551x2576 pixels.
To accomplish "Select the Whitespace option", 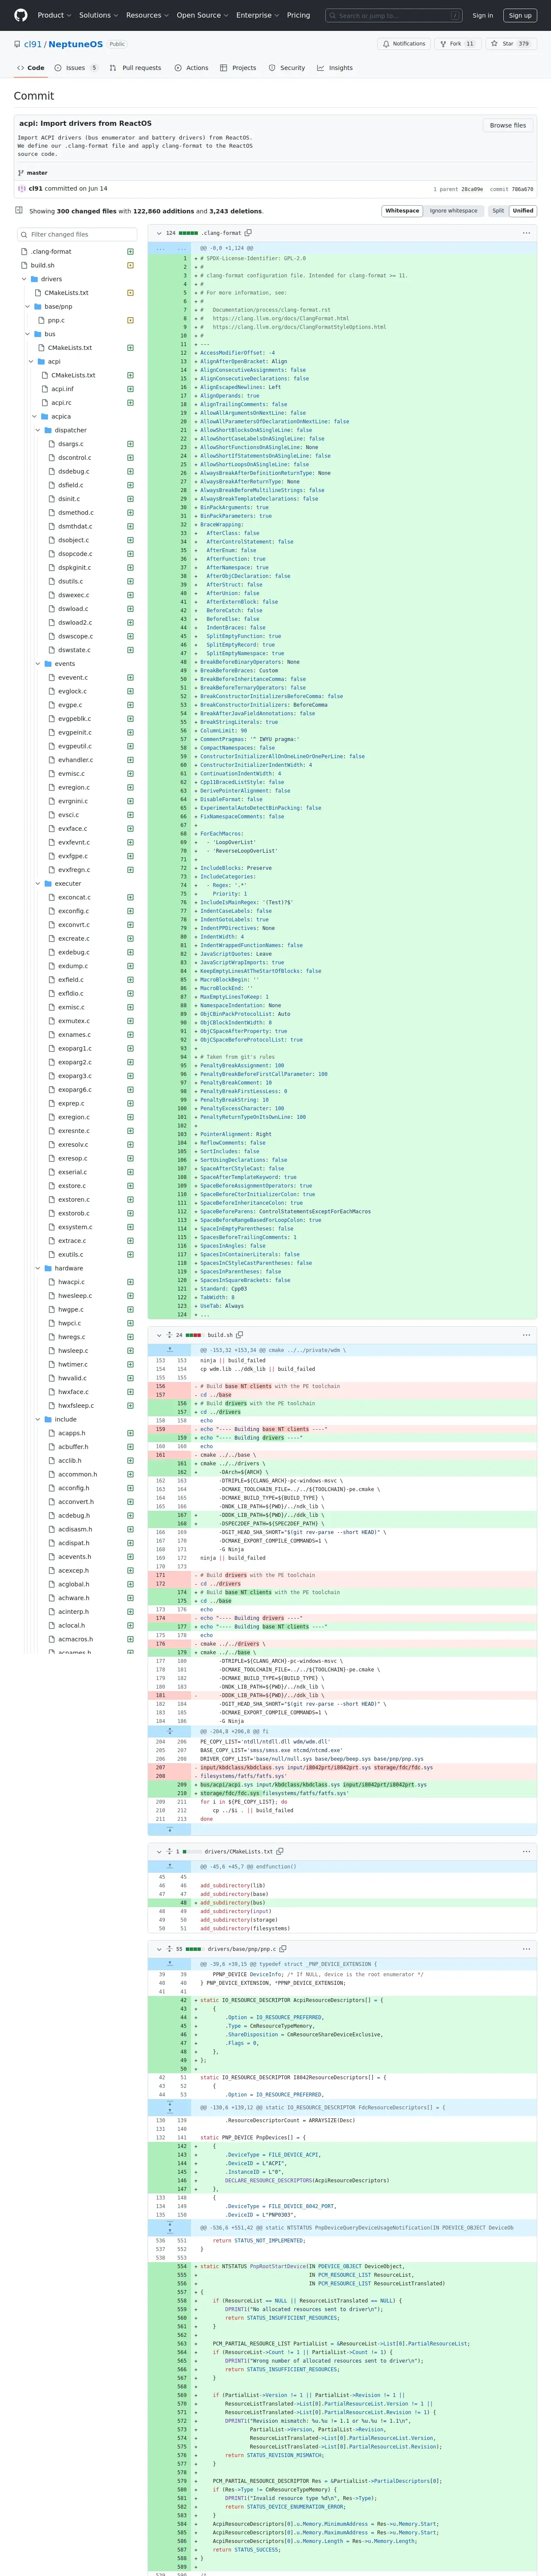I will pos(402,211).
